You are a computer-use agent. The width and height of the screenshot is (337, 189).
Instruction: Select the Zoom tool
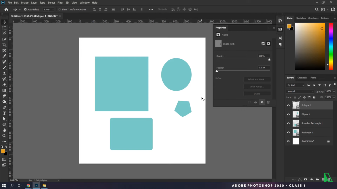(4, 136)
